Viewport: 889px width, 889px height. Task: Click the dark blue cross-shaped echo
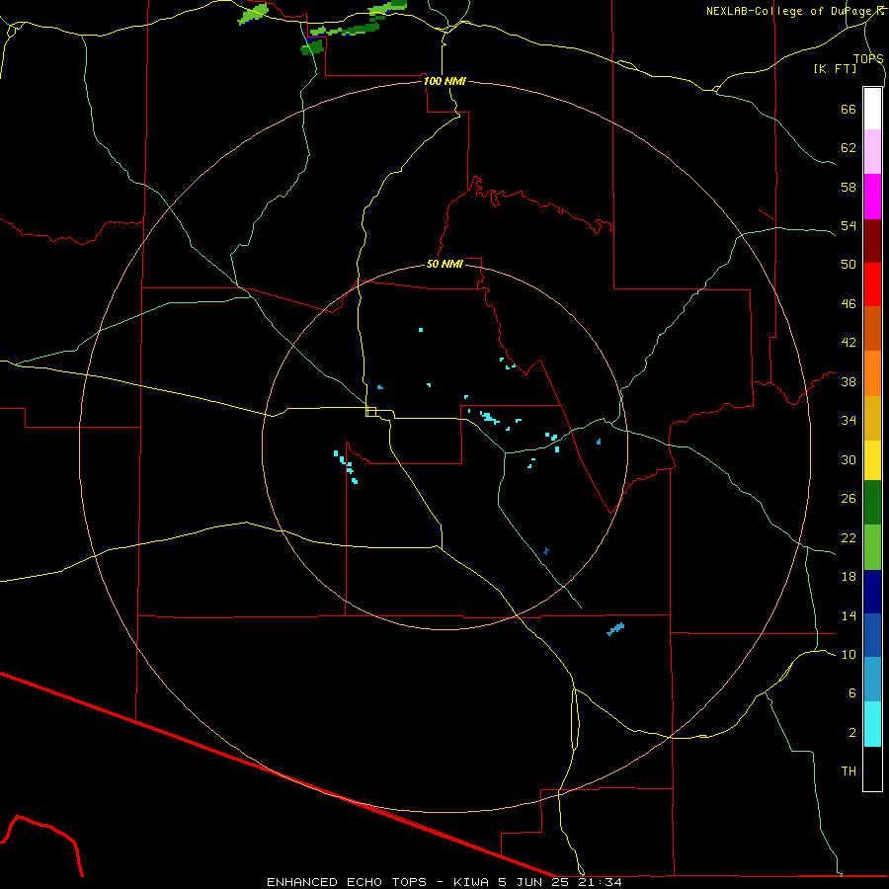(x=546, y=551)
